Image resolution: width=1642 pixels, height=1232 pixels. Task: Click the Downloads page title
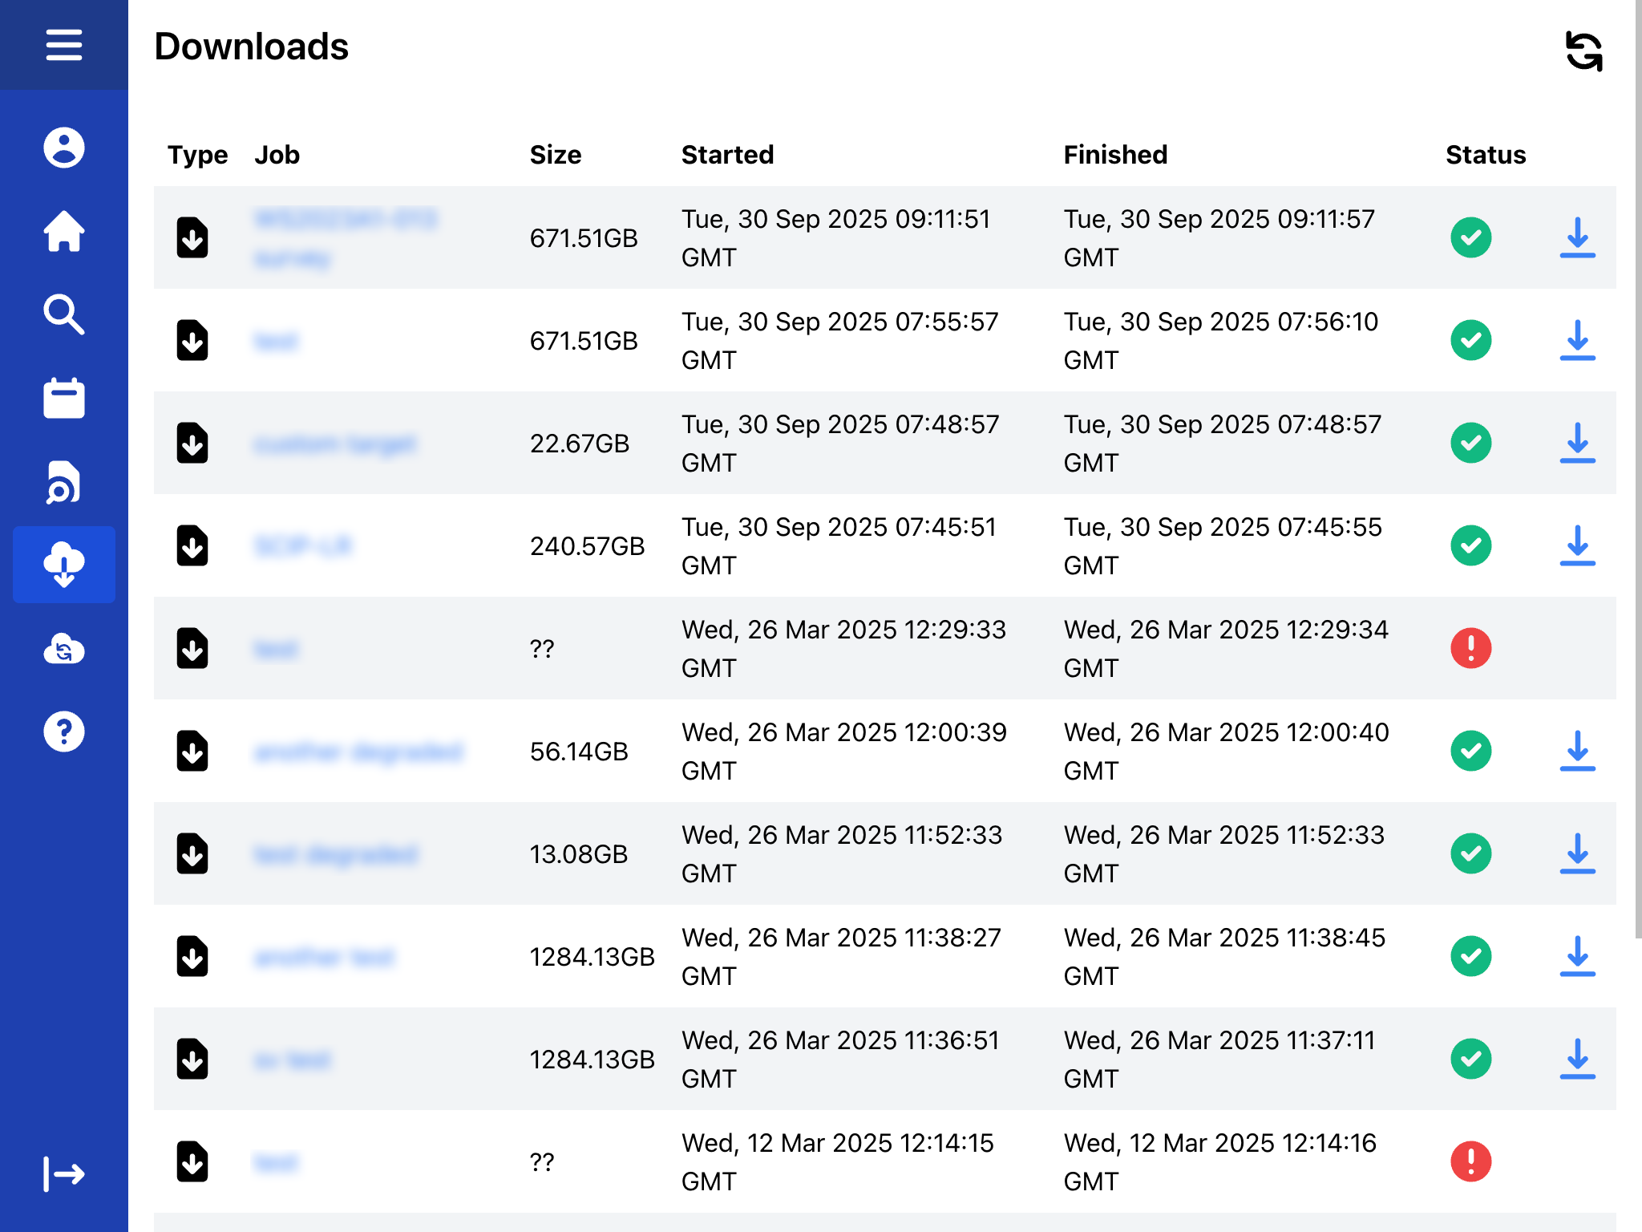click(251, 47)
